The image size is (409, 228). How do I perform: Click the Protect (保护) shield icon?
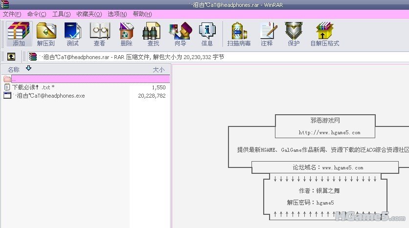(294, 34)
